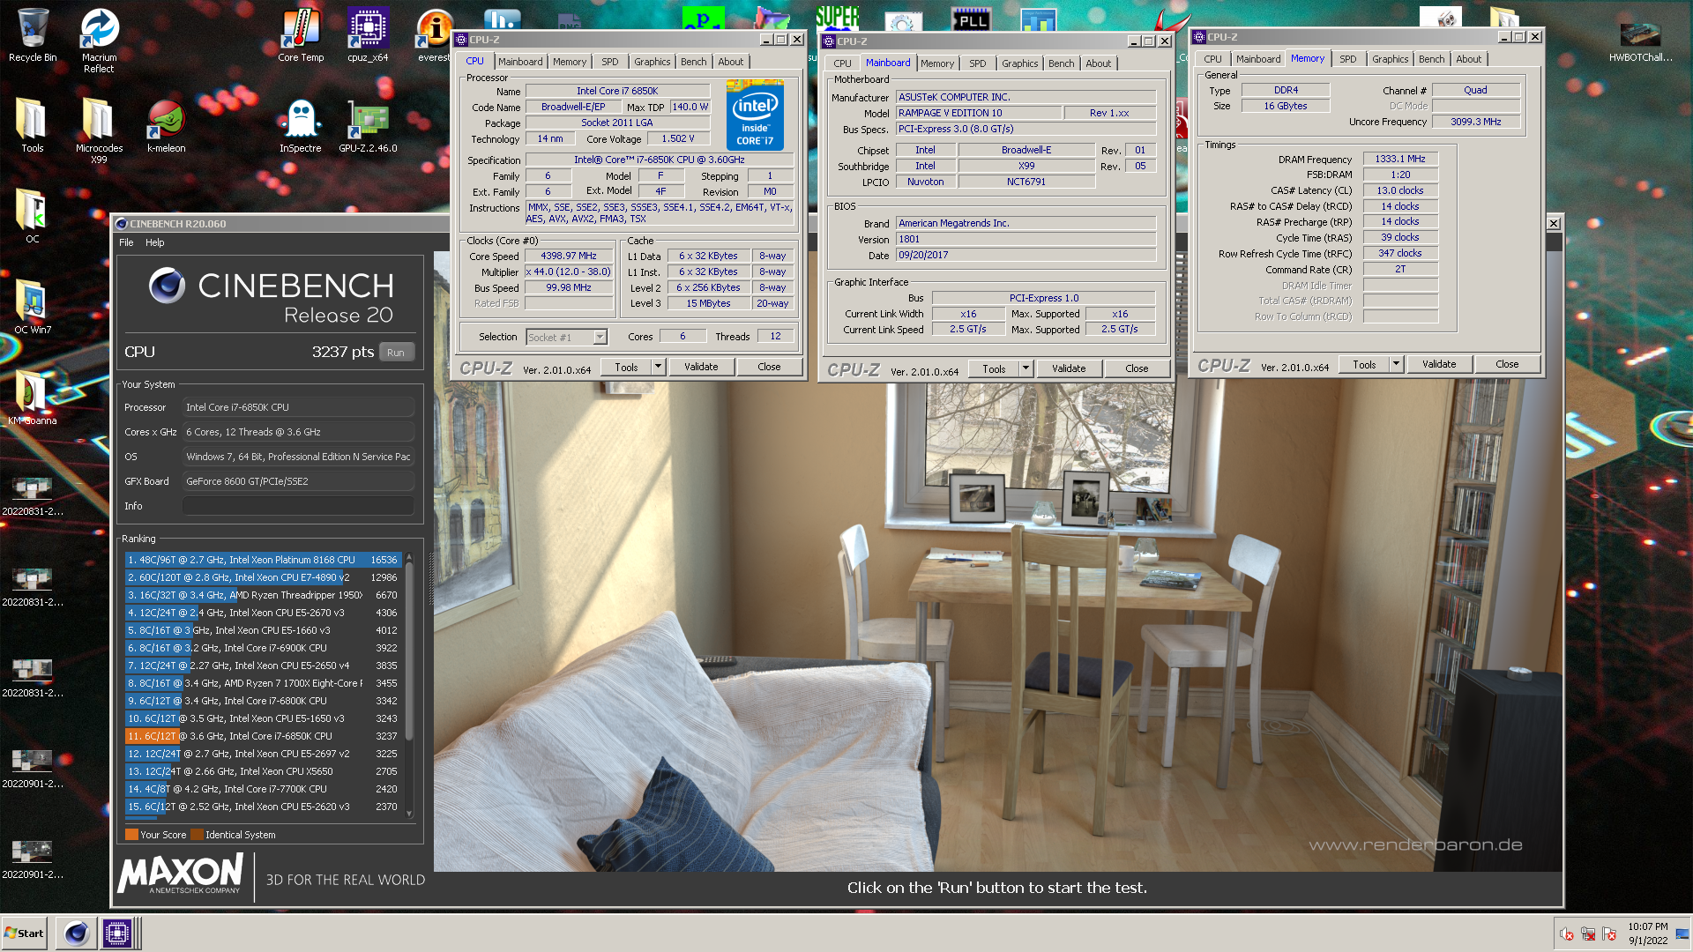Screen dimensions: 1693x952
Task: Expand the Tools dropdown arrow in Memory window
Action: pos(1396,364)
